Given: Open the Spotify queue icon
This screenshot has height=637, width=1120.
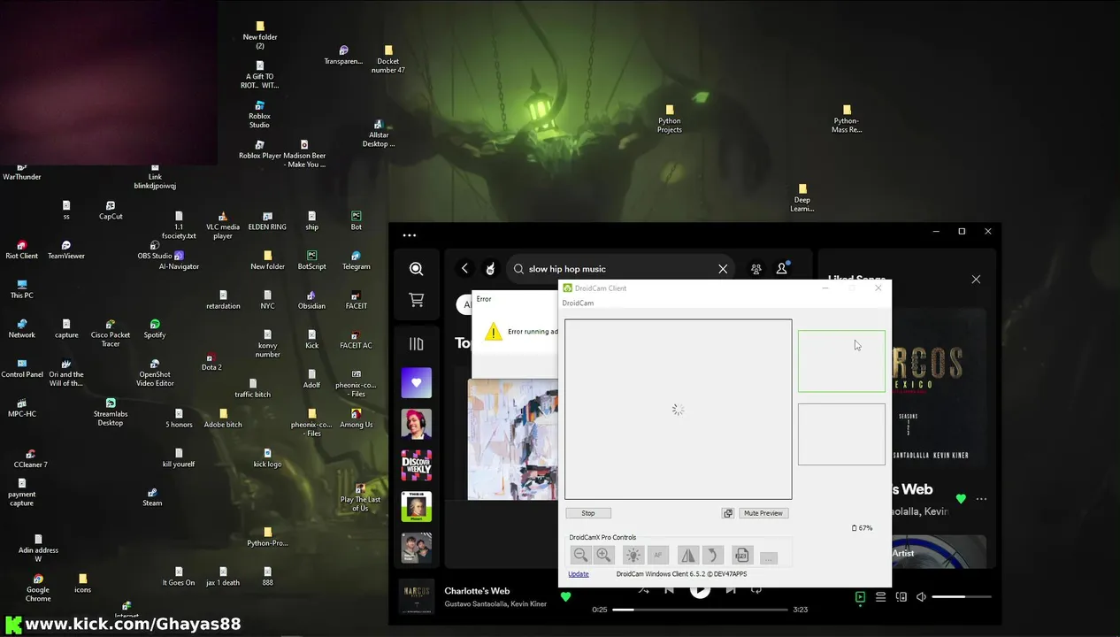Looking at the screenshot, I should click(x=880, y=597).
